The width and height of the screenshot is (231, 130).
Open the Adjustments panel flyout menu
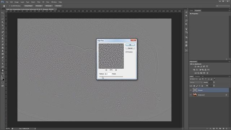[x=230, y=62]
